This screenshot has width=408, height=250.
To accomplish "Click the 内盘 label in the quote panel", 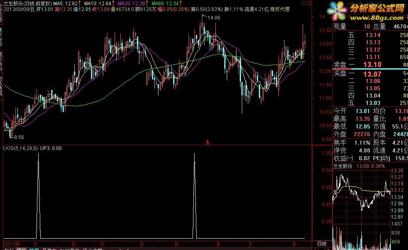I will (x=379, y=135).
